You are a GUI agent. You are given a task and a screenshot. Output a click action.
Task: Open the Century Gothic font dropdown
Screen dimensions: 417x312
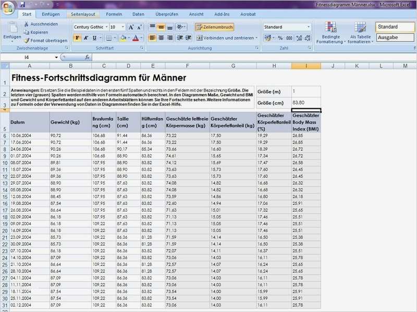(x=106, y=27)
